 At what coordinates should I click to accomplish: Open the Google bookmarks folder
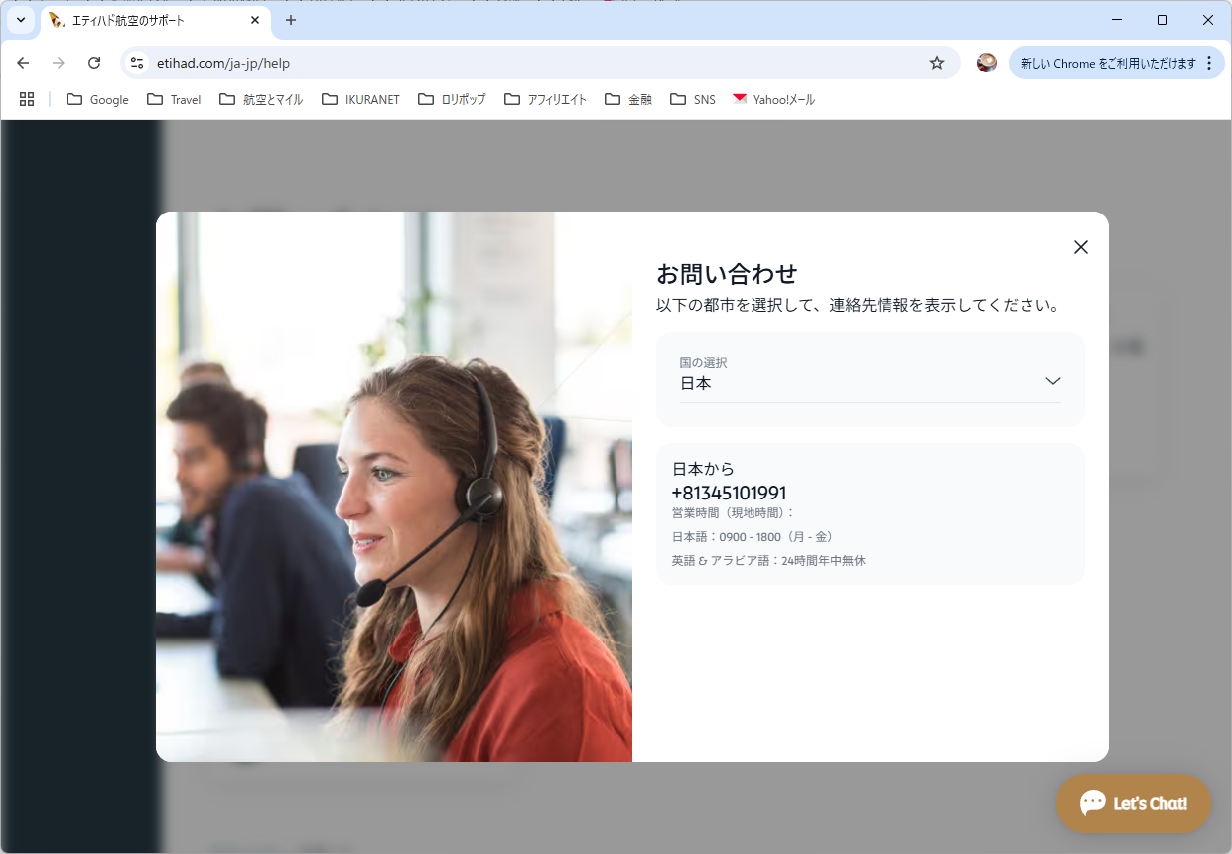(97, 99)
